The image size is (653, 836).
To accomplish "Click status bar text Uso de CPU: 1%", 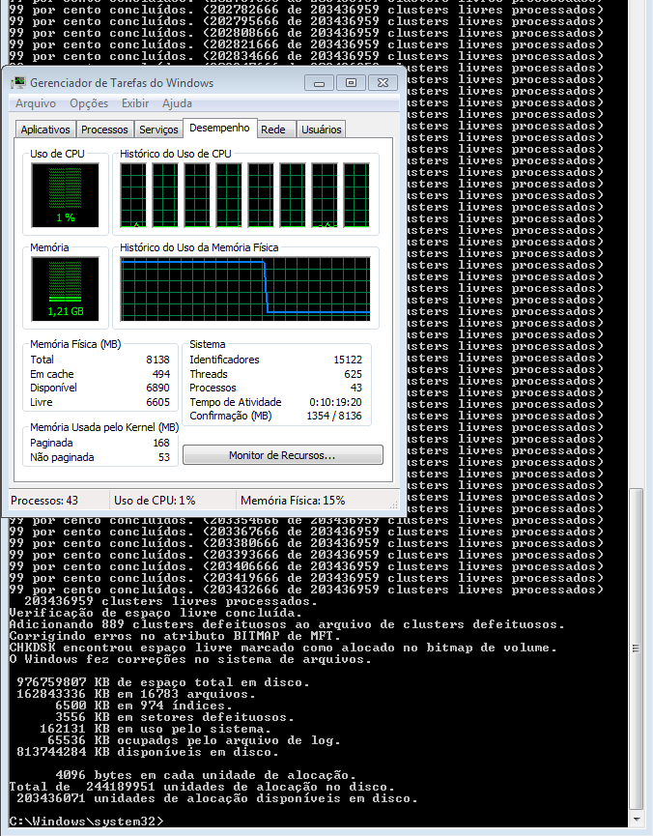I will 155,501.
